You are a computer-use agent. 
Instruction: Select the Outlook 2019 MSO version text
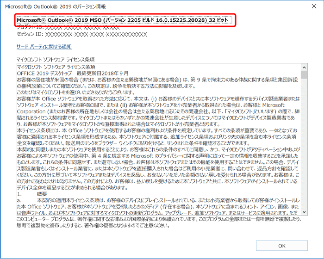pyautogui.click(x=123, y=20)
